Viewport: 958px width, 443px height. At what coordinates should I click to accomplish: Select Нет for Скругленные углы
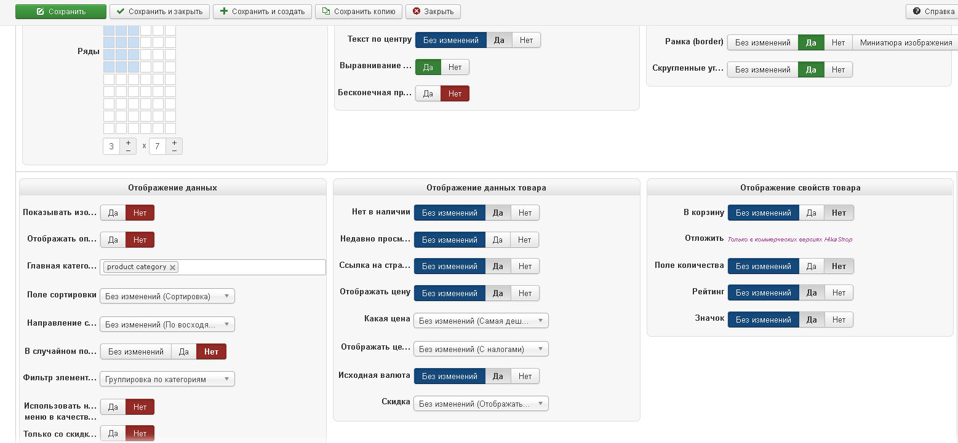(838, 69)
